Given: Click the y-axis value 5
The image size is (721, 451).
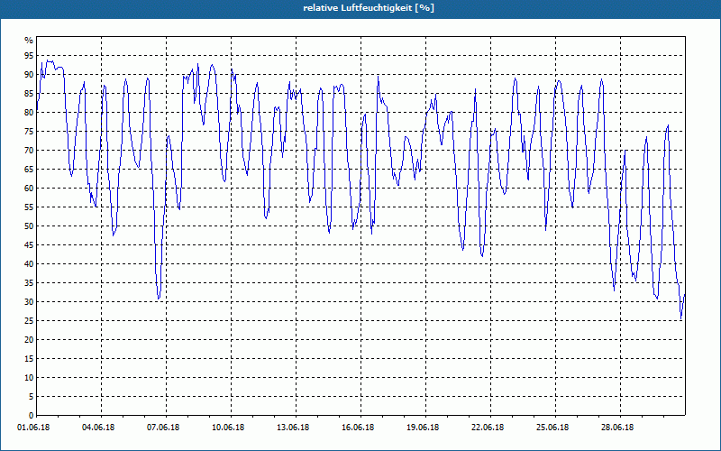Looking at the screenshot, I should pyautogui.click(x=32, y=397).
